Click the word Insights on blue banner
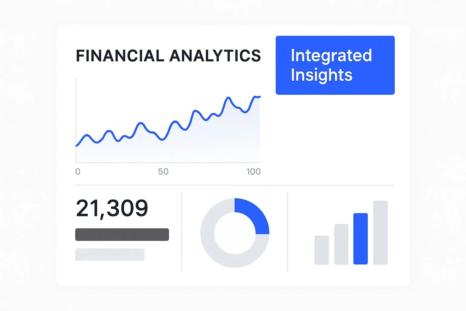Image resolution: width=466 pixels, height=311 pixels. pos(322,75)
